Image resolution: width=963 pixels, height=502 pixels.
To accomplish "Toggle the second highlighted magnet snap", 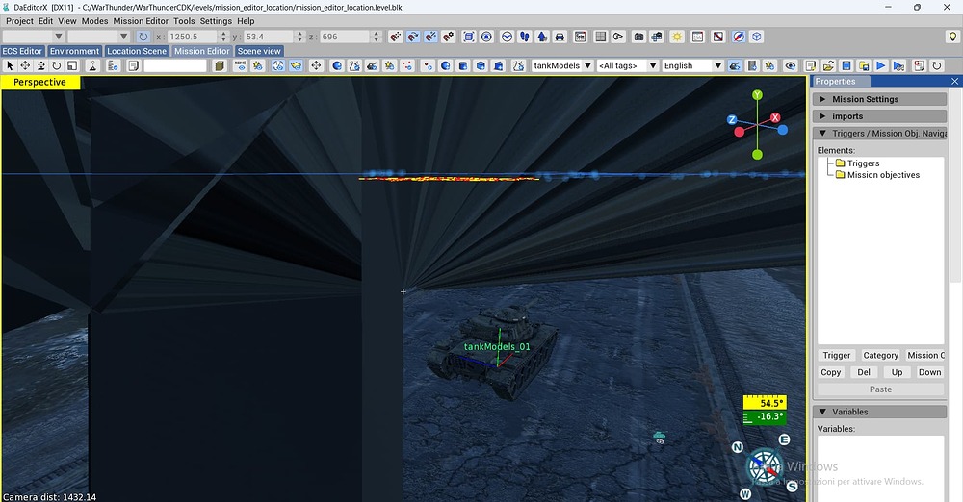I will pyautogui.click(x=413, y=37).
